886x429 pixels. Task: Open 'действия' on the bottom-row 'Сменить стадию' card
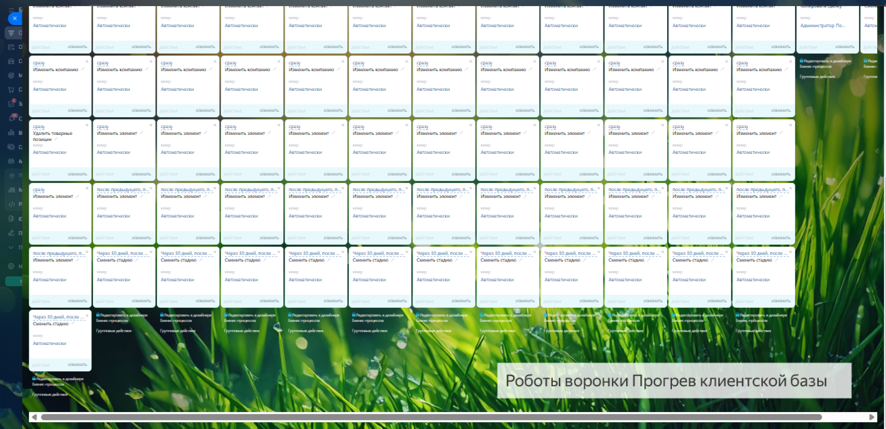41,365
